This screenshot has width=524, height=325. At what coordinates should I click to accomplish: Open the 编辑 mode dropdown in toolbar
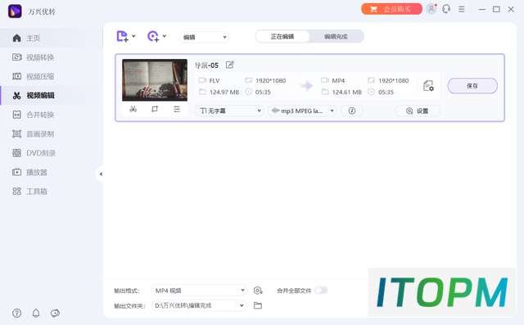pos(205,37)
